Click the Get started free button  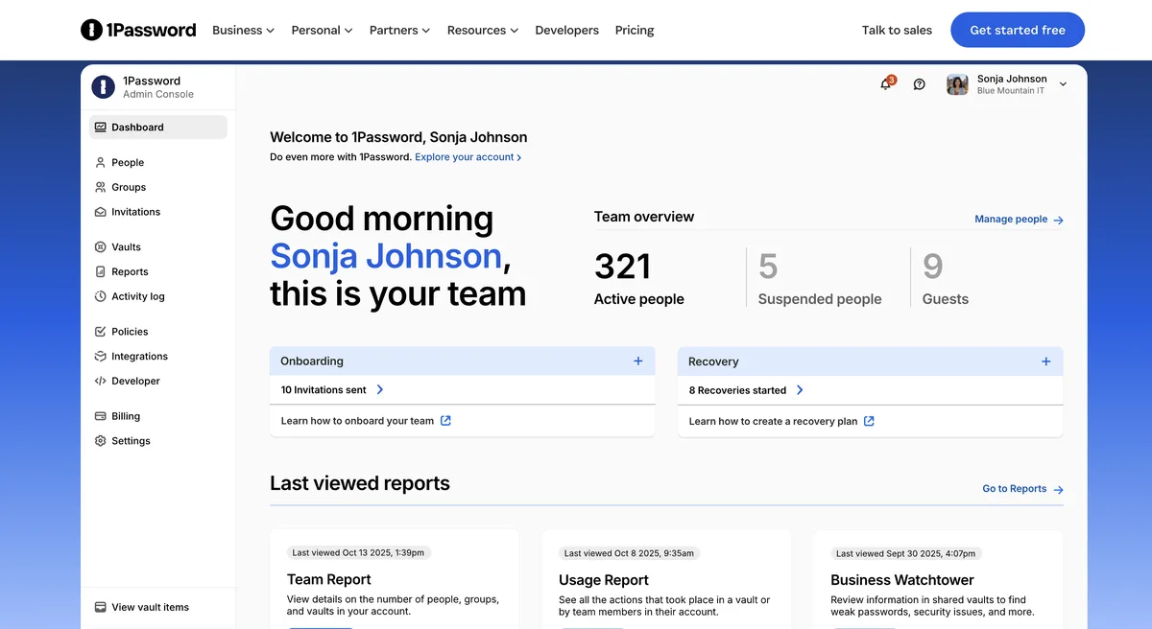point(1018,30)
